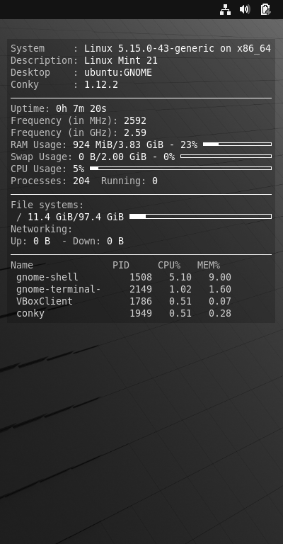Click VBoxClient MEM value '0.07'
The width and height of the screenshot is (283, 544).
pos(219,301)
